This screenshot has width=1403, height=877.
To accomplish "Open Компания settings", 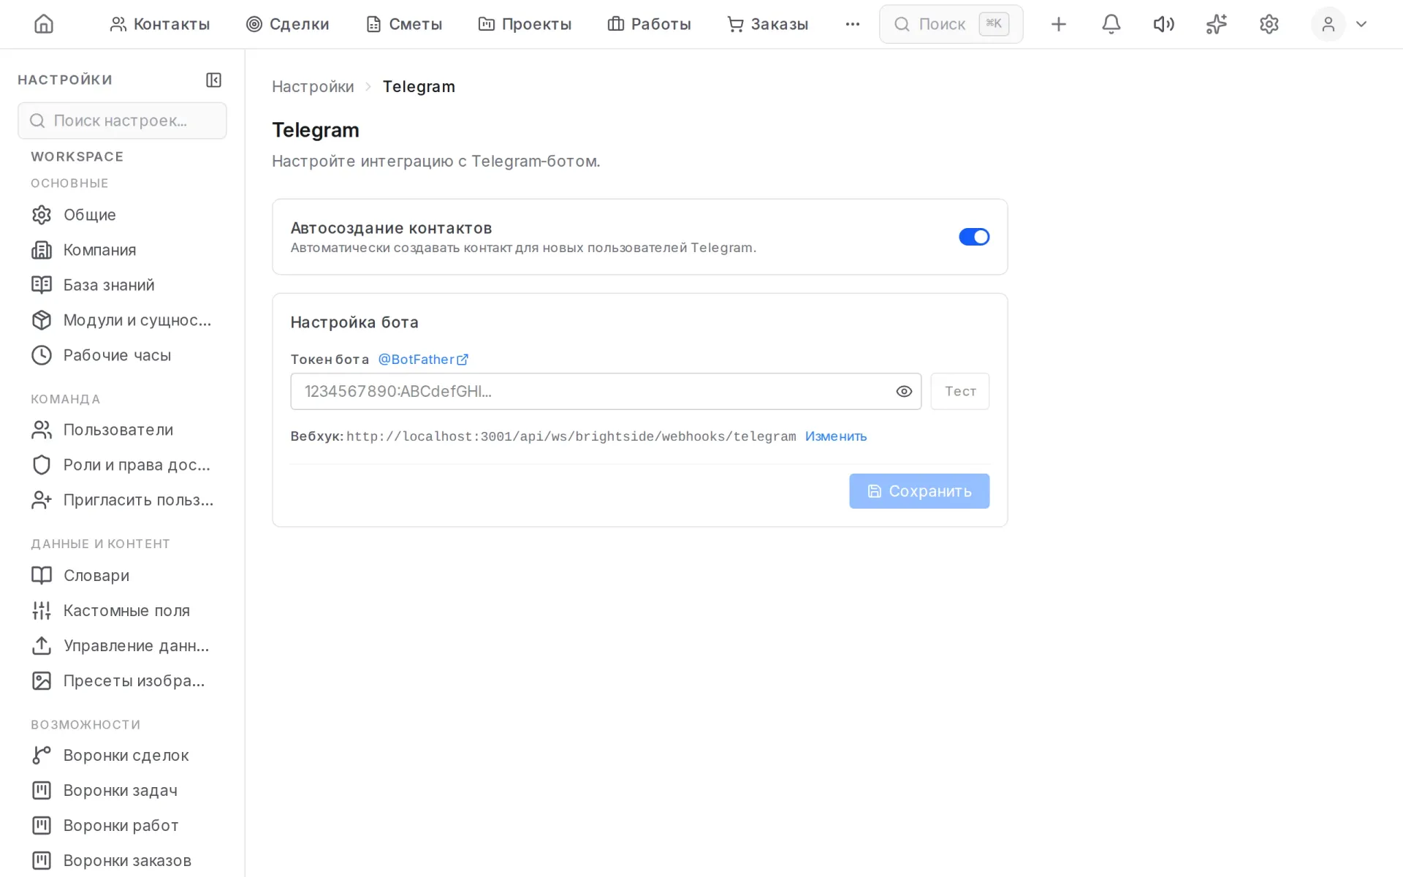I will coord(122,250).
